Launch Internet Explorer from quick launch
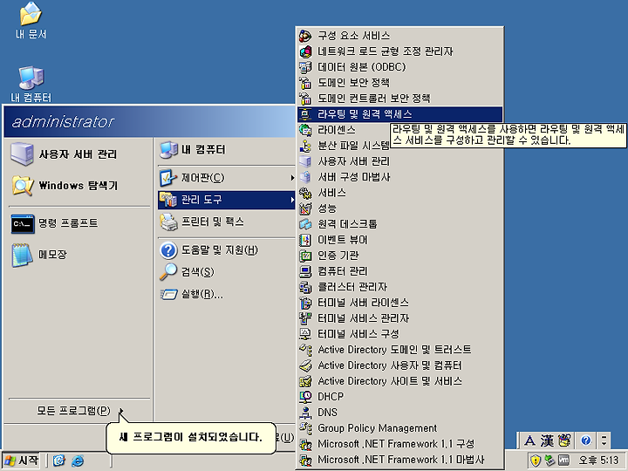The image size is (628, 471). (78, 461)
